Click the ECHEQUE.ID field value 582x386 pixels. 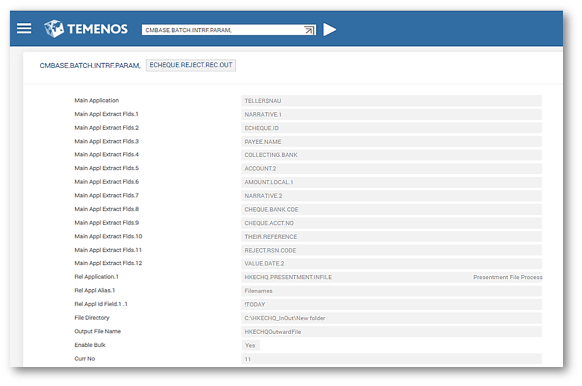point(391,128)
